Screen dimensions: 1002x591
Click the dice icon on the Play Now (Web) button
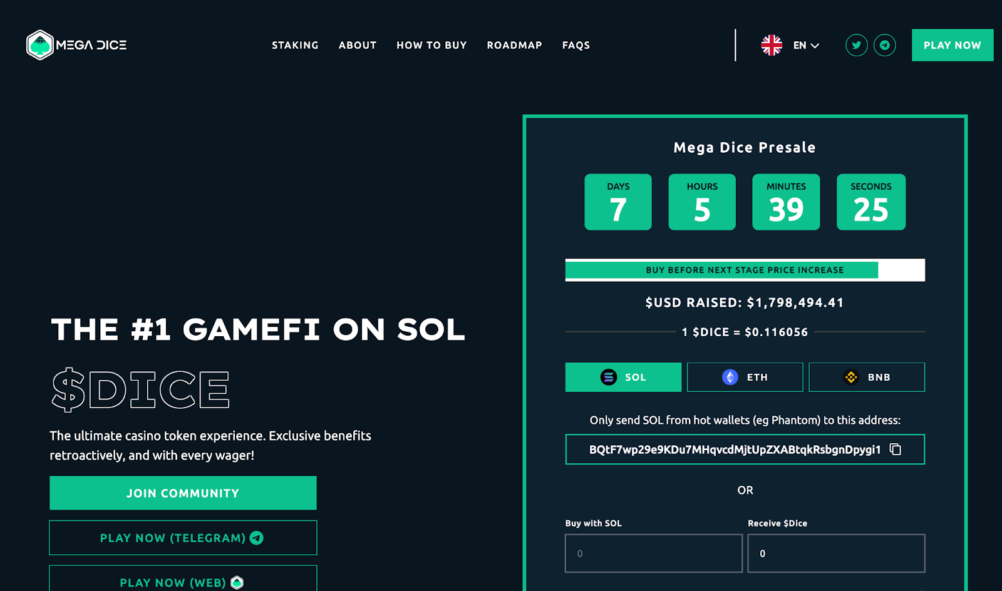click(237, 583)
